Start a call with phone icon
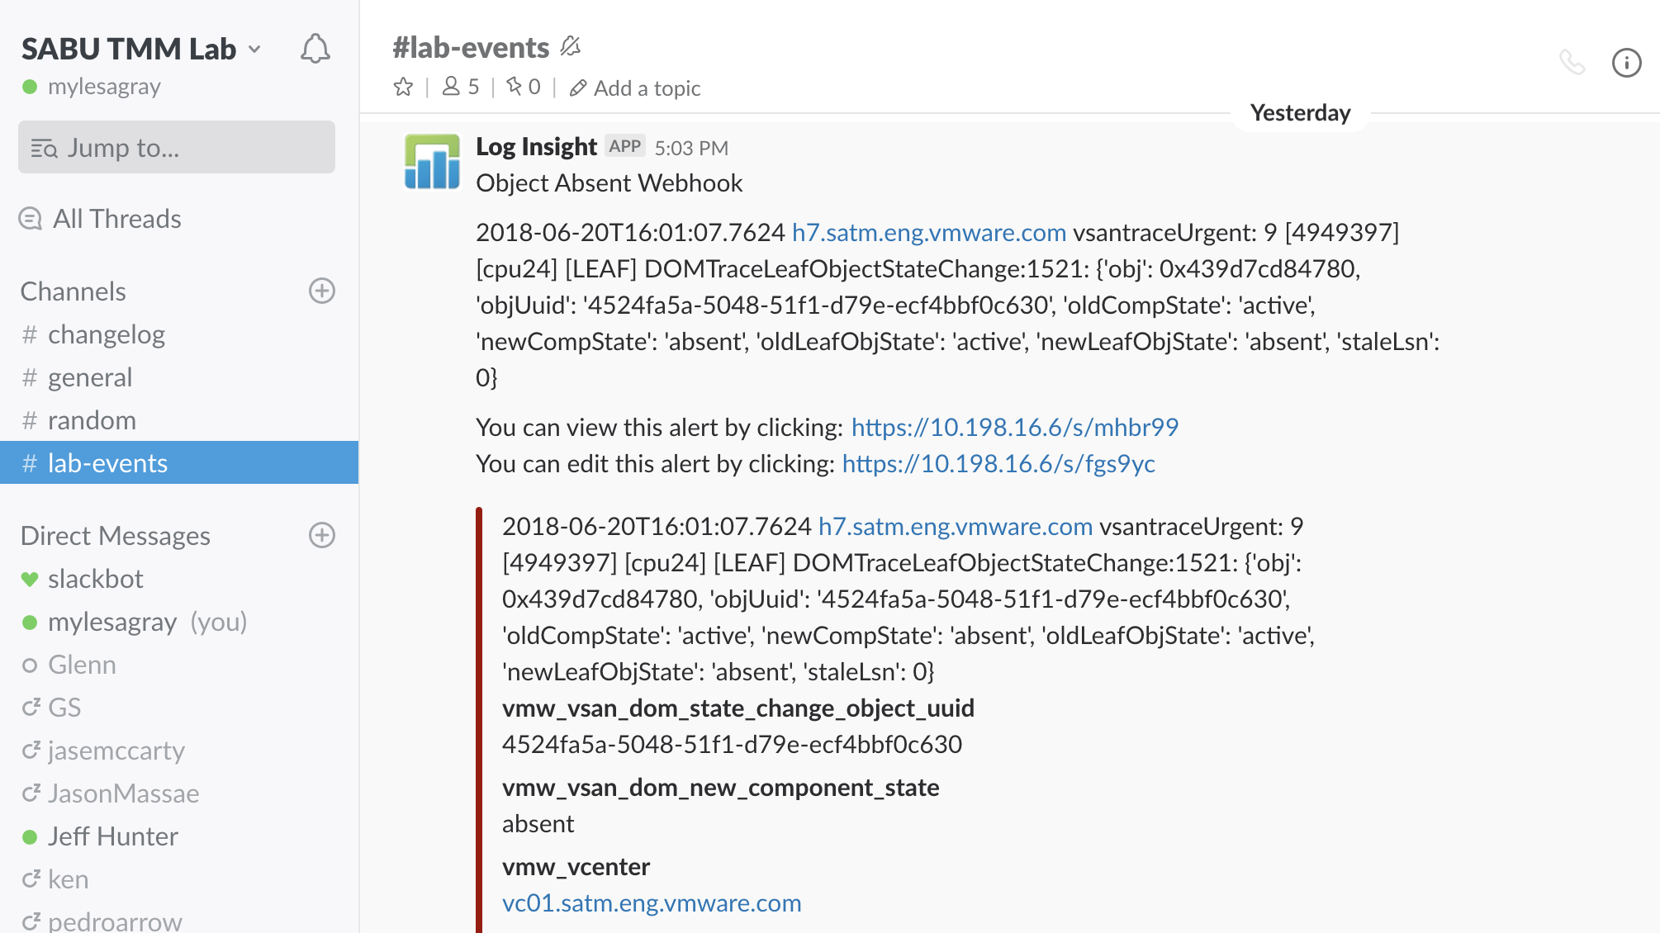 pyautogui.click(x=1572, y=62)
